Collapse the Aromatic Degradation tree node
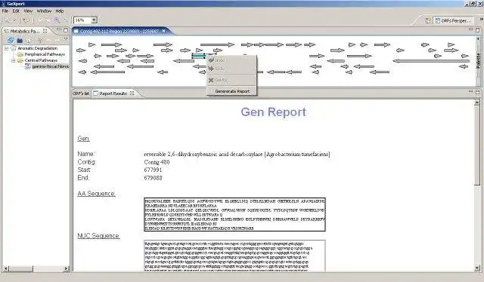This screenshot has height=282, width=484. click(6, 48)
